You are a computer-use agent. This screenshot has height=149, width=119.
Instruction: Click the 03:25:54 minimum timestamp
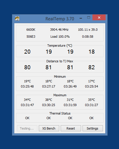pos(92,86)
